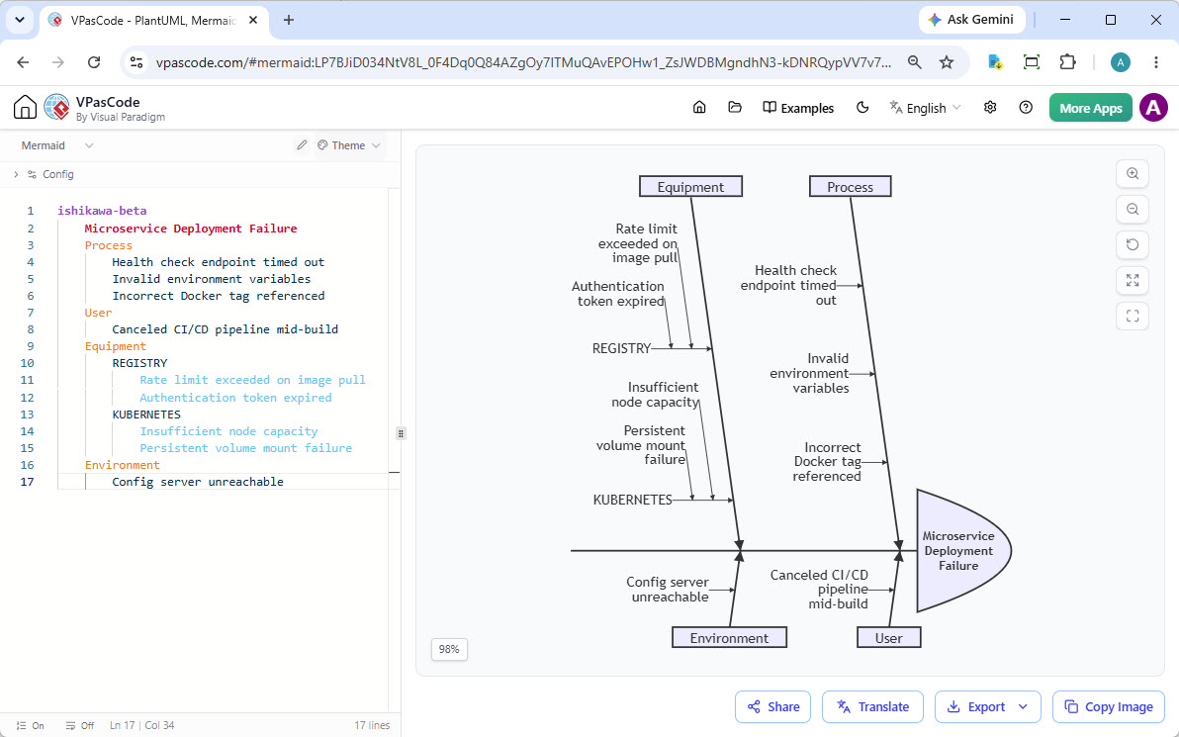Click the Ln 17 Col 34 status
Image resolution: width=1179 pixels, height=737 pixels.
click(142, 726)
